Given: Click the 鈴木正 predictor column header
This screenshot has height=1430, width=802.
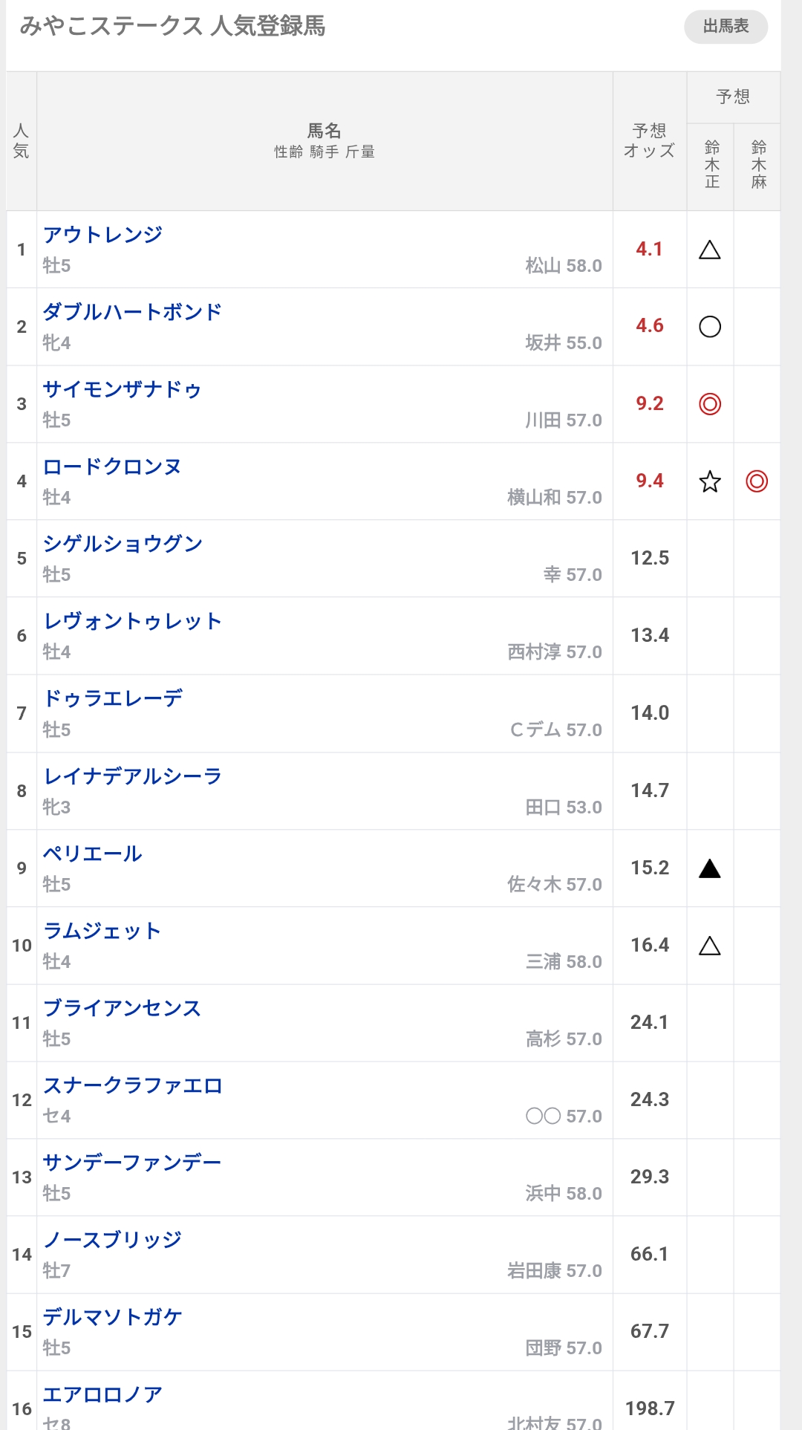Looking at the screenshot, I should [x=711, y=165].
